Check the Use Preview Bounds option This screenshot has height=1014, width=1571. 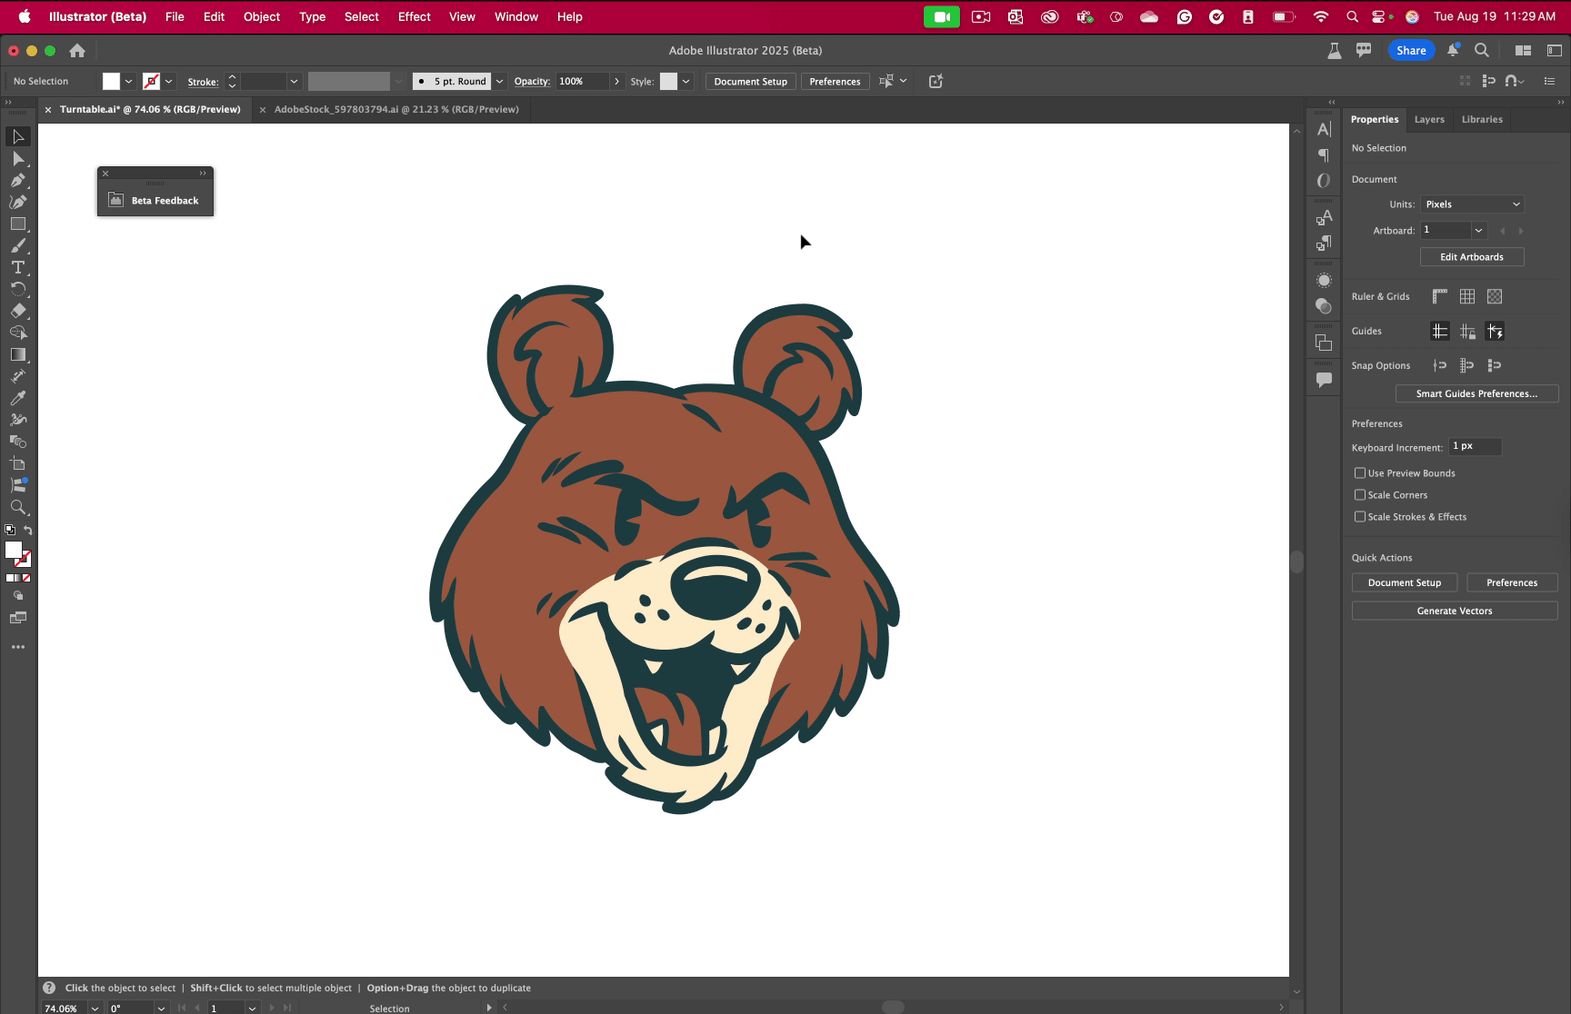click(x=1360, y=472)
